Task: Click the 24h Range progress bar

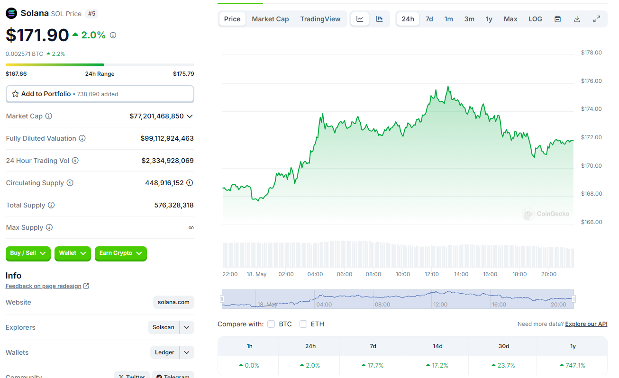Action: click(x=100, y=65)
